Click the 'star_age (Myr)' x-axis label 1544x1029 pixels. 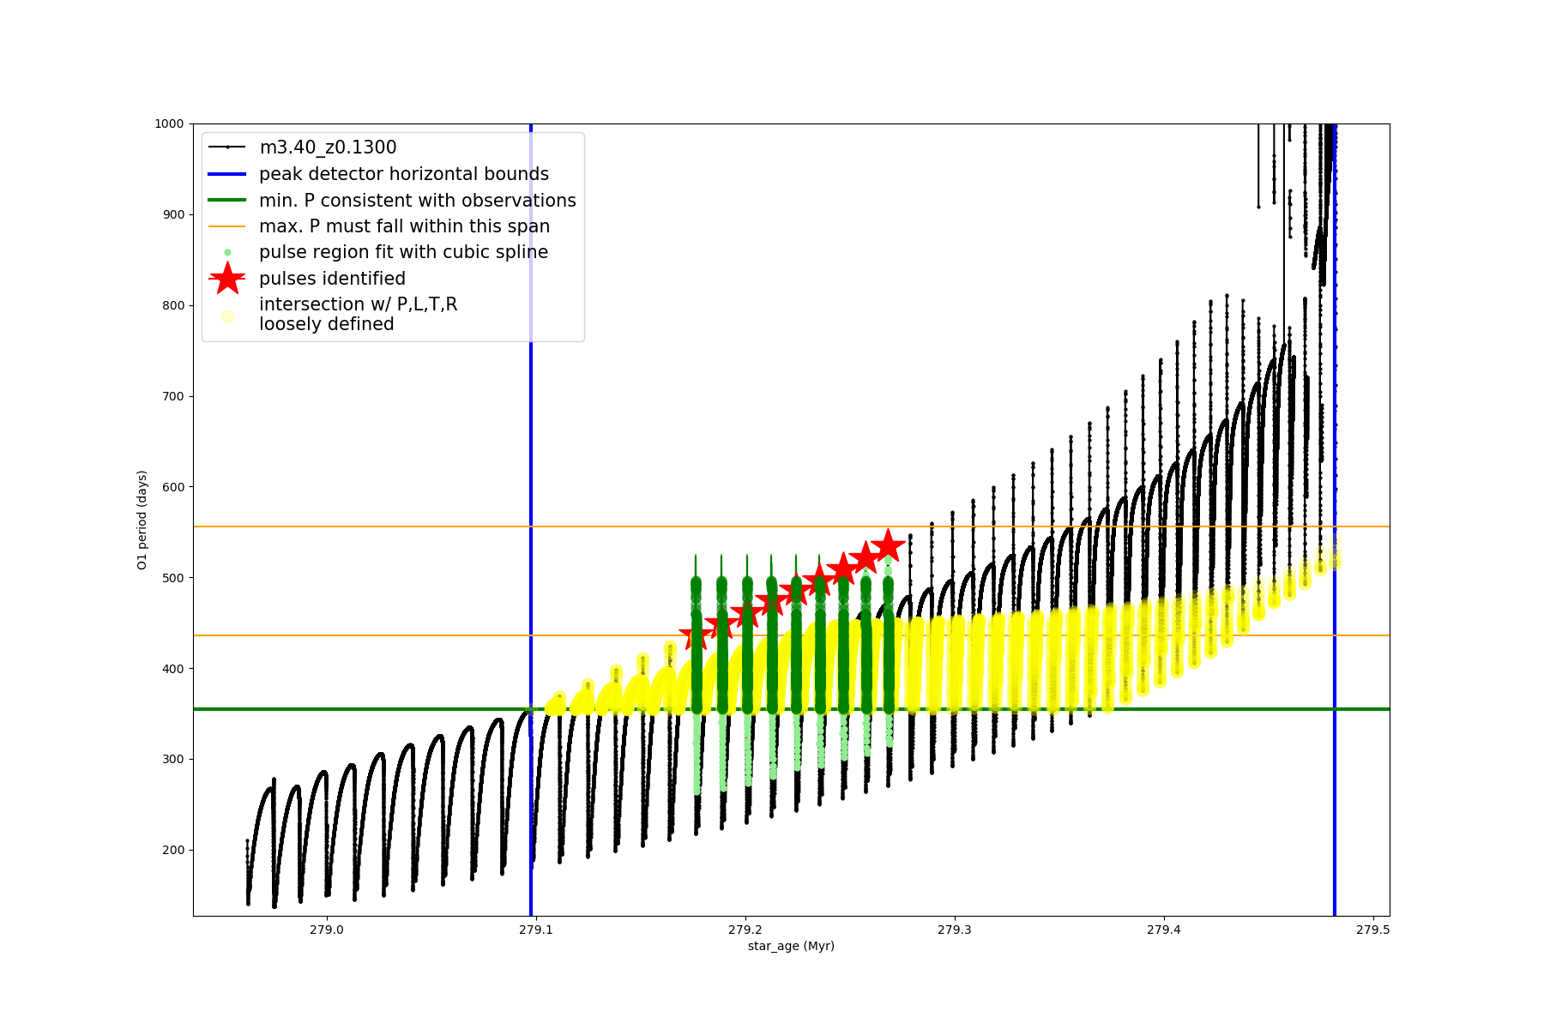pos(791,946)
